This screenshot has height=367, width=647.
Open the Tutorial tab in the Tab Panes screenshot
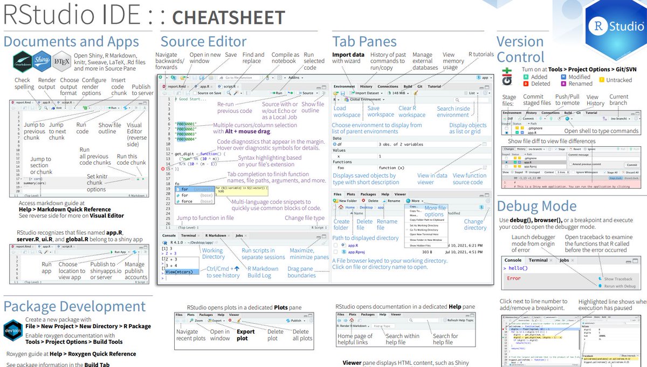coord(434,86)
